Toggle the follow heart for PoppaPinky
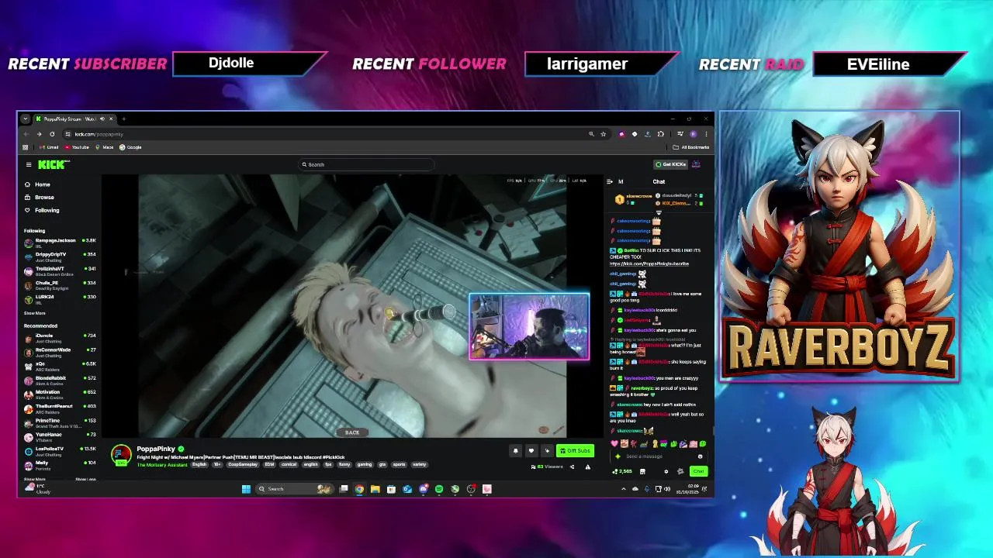This screenshot has width=993, height=558. [x=531, y=450]
